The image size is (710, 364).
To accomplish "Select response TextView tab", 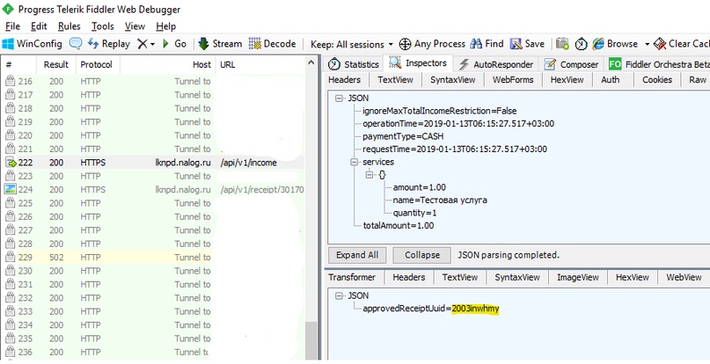I will (x=459, y=277).
